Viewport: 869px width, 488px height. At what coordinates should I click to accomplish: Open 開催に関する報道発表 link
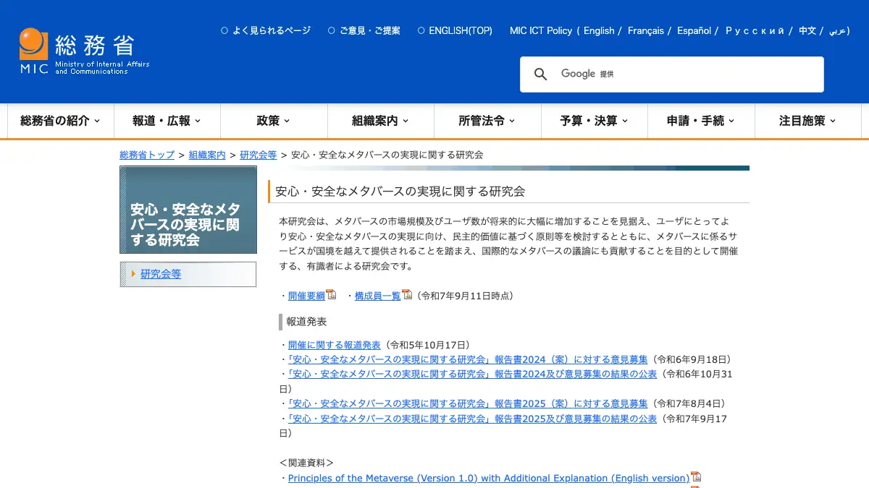(334, 345)
